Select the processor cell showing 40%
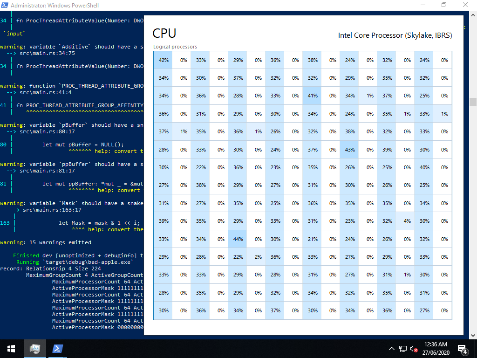Viewport: 477px width, 358px height. 424,167
